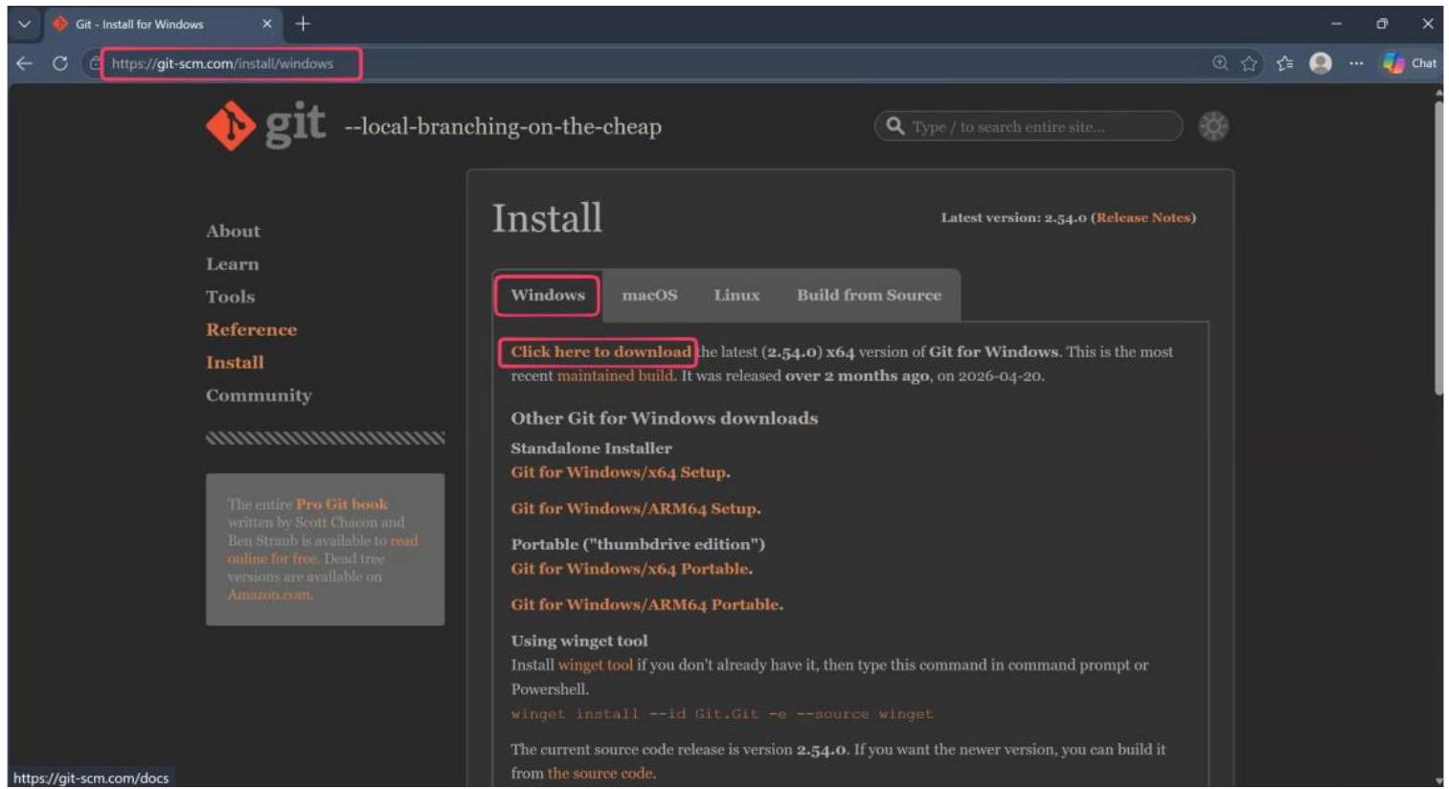The width and height of the screenshot is (1449, 789).
Task: Open the tab list chevron beside the browser tab
Action: [x=24, y=24]
